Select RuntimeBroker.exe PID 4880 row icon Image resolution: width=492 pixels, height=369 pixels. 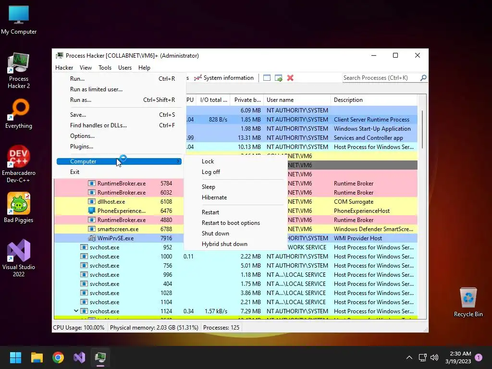(x=92, y=220)
